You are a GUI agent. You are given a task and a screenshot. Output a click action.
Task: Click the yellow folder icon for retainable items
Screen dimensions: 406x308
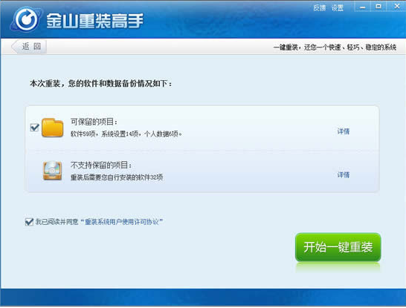[x=53, y=128]
